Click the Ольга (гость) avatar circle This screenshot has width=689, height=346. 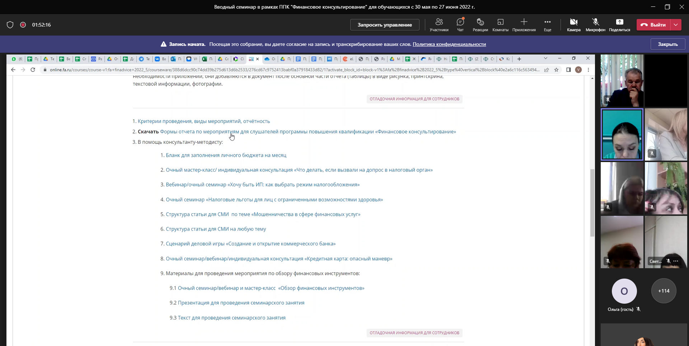tap(624, 291)
